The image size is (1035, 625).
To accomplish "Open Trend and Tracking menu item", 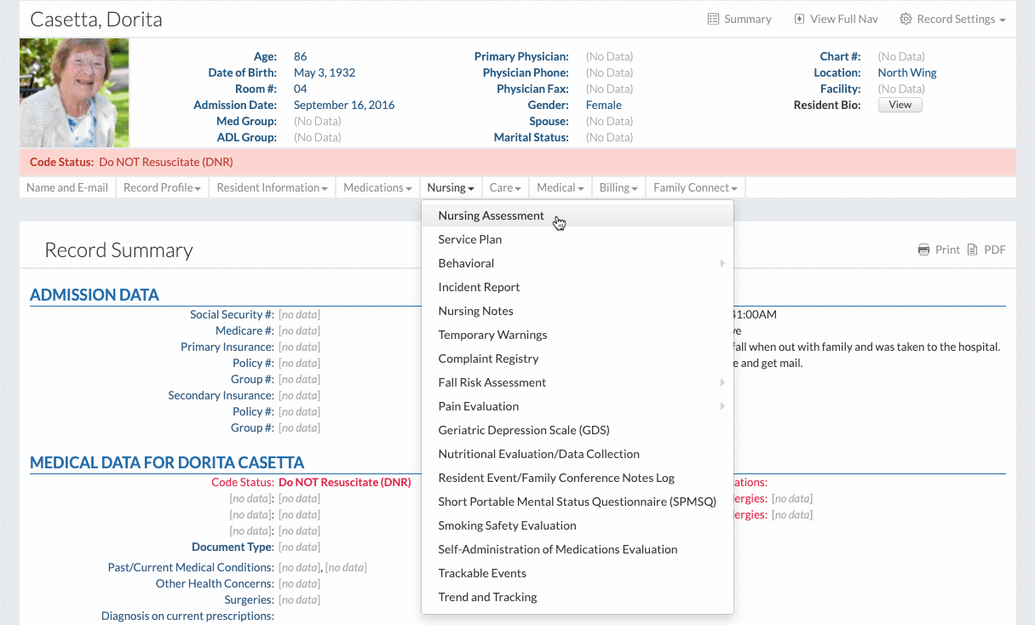I will [x=487, y=597].
